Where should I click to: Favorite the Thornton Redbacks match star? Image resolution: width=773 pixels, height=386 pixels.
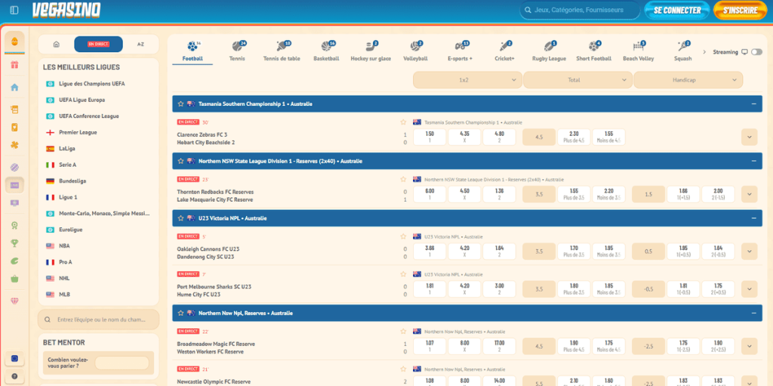(403, 179)
